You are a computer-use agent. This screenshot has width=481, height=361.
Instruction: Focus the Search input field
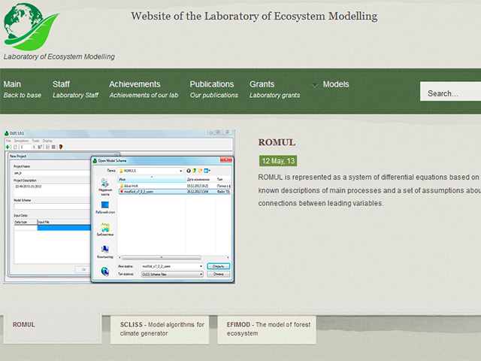coord(451,93)
